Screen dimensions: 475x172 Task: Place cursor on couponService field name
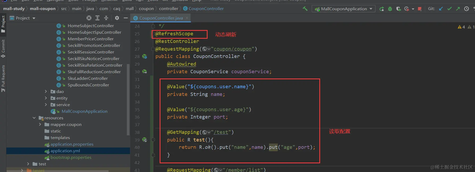[x=250, y=72]
